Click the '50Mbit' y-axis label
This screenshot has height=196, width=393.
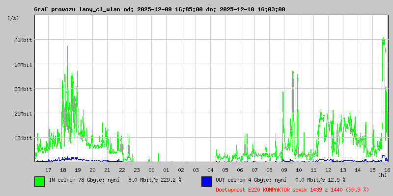click(x=23, y=65)
